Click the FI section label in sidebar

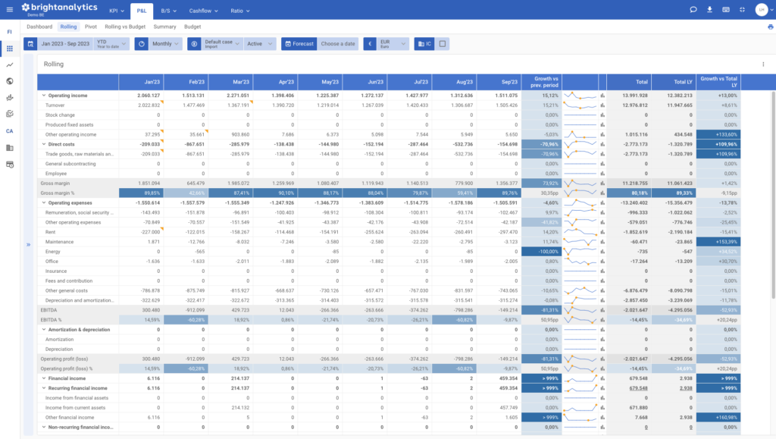(9, 32)
